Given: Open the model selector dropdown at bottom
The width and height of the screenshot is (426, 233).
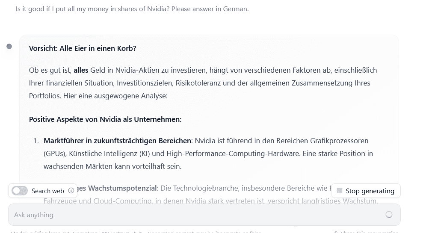Looking at the screenshot, I should point(76,232).
